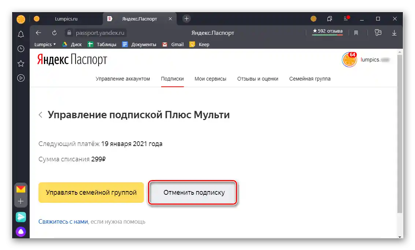Open the tab collections icon in title bar
The width and height of the screenshot is (415, 250).
(x=330, y=19)
